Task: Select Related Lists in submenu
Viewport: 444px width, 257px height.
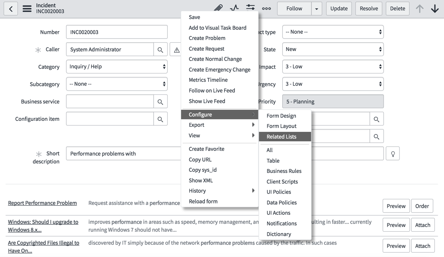Action: click(x=285, y=137)
